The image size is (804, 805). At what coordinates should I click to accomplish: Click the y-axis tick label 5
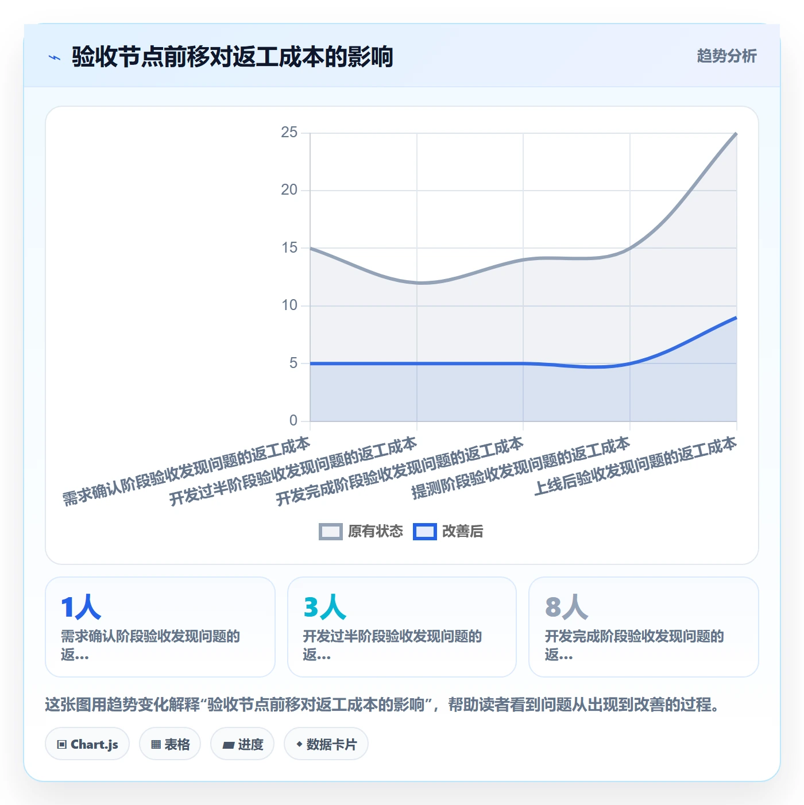[293, 363]
